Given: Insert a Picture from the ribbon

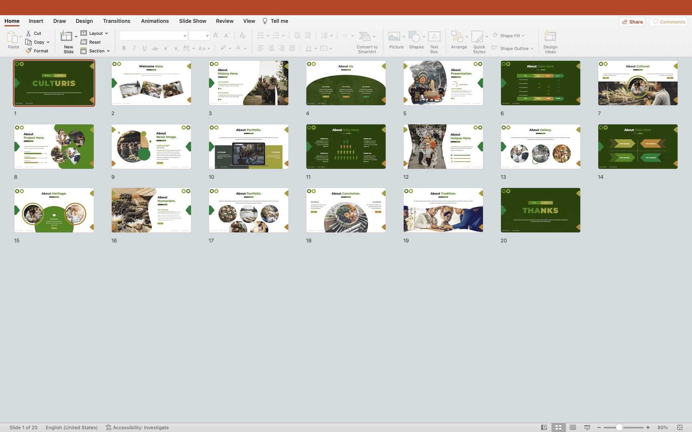Looking at the screenshot, I should point(394,37).
